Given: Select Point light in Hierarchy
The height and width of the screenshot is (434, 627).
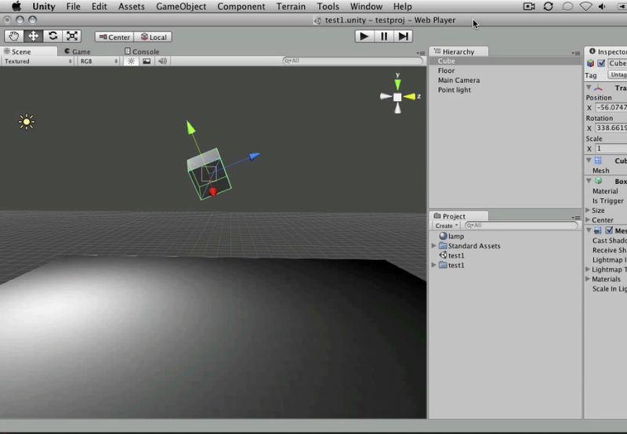Looking at the screenshot, I should [506, 90].
